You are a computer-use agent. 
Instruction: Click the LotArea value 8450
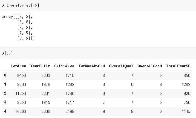click(22, 75)
